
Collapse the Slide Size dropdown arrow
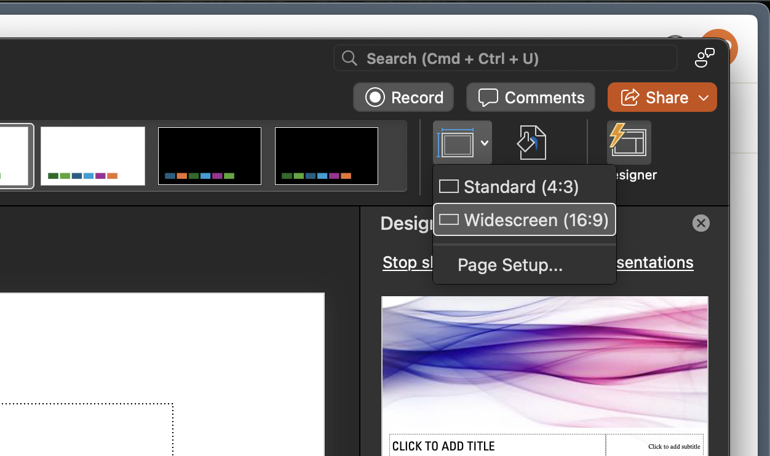(x=485, y=143)
